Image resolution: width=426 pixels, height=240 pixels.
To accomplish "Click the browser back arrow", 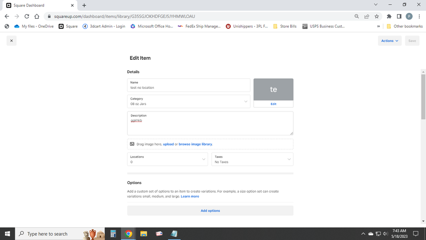I will pyautogui.click(x=7, y=16).
